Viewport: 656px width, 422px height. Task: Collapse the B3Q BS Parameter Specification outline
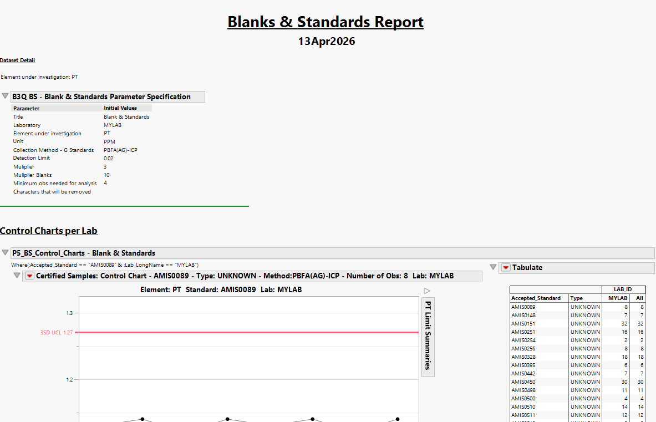click(x=5, y=95)
